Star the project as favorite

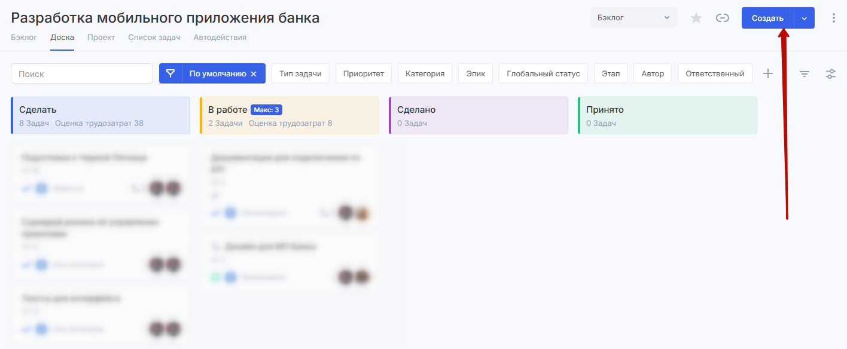(696, 18)
